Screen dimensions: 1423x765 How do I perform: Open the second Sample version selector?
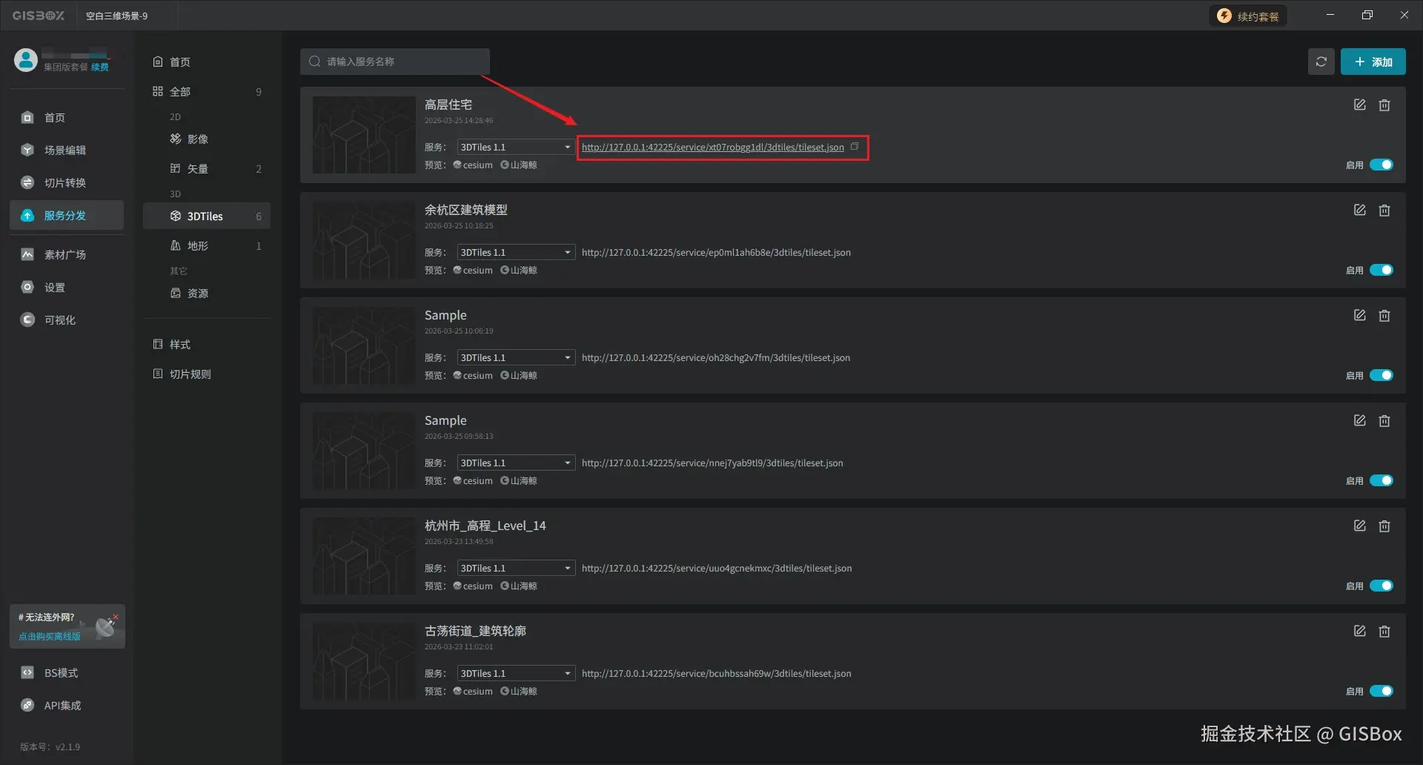click(x=567, y=462)
